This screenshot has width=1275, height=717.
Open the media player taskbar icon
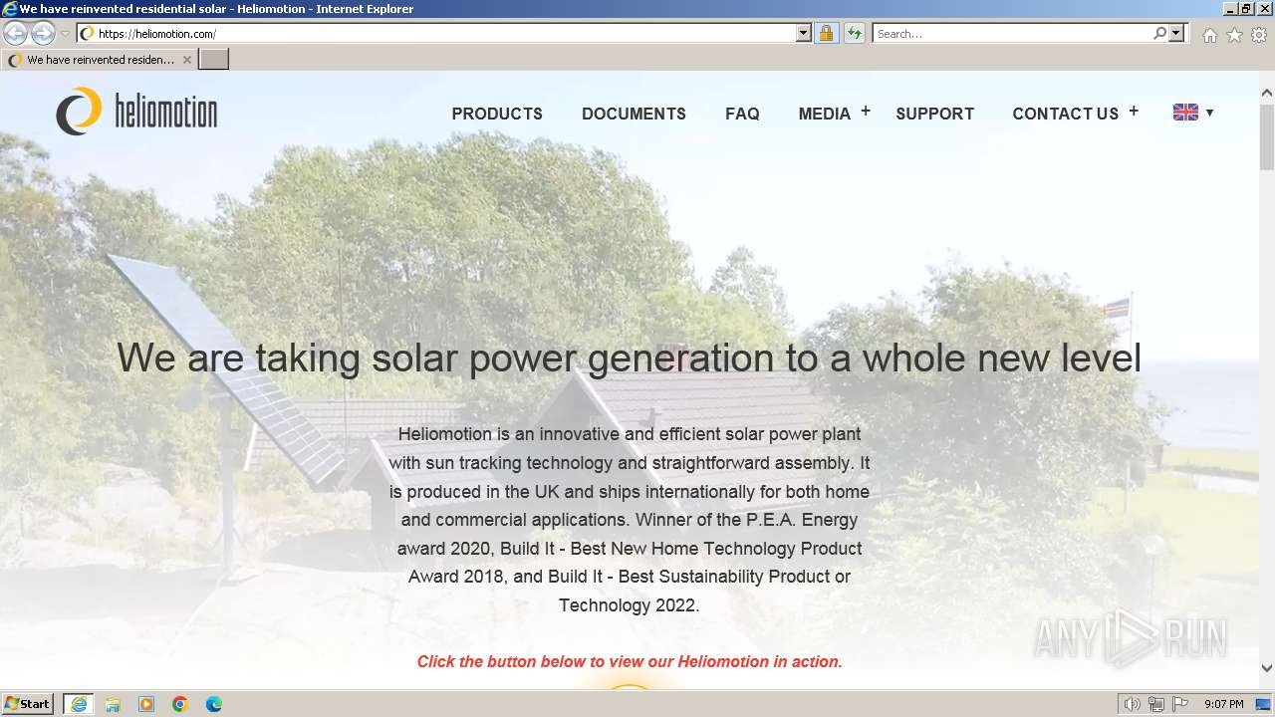pyautogui.click(x=146, y=704)
